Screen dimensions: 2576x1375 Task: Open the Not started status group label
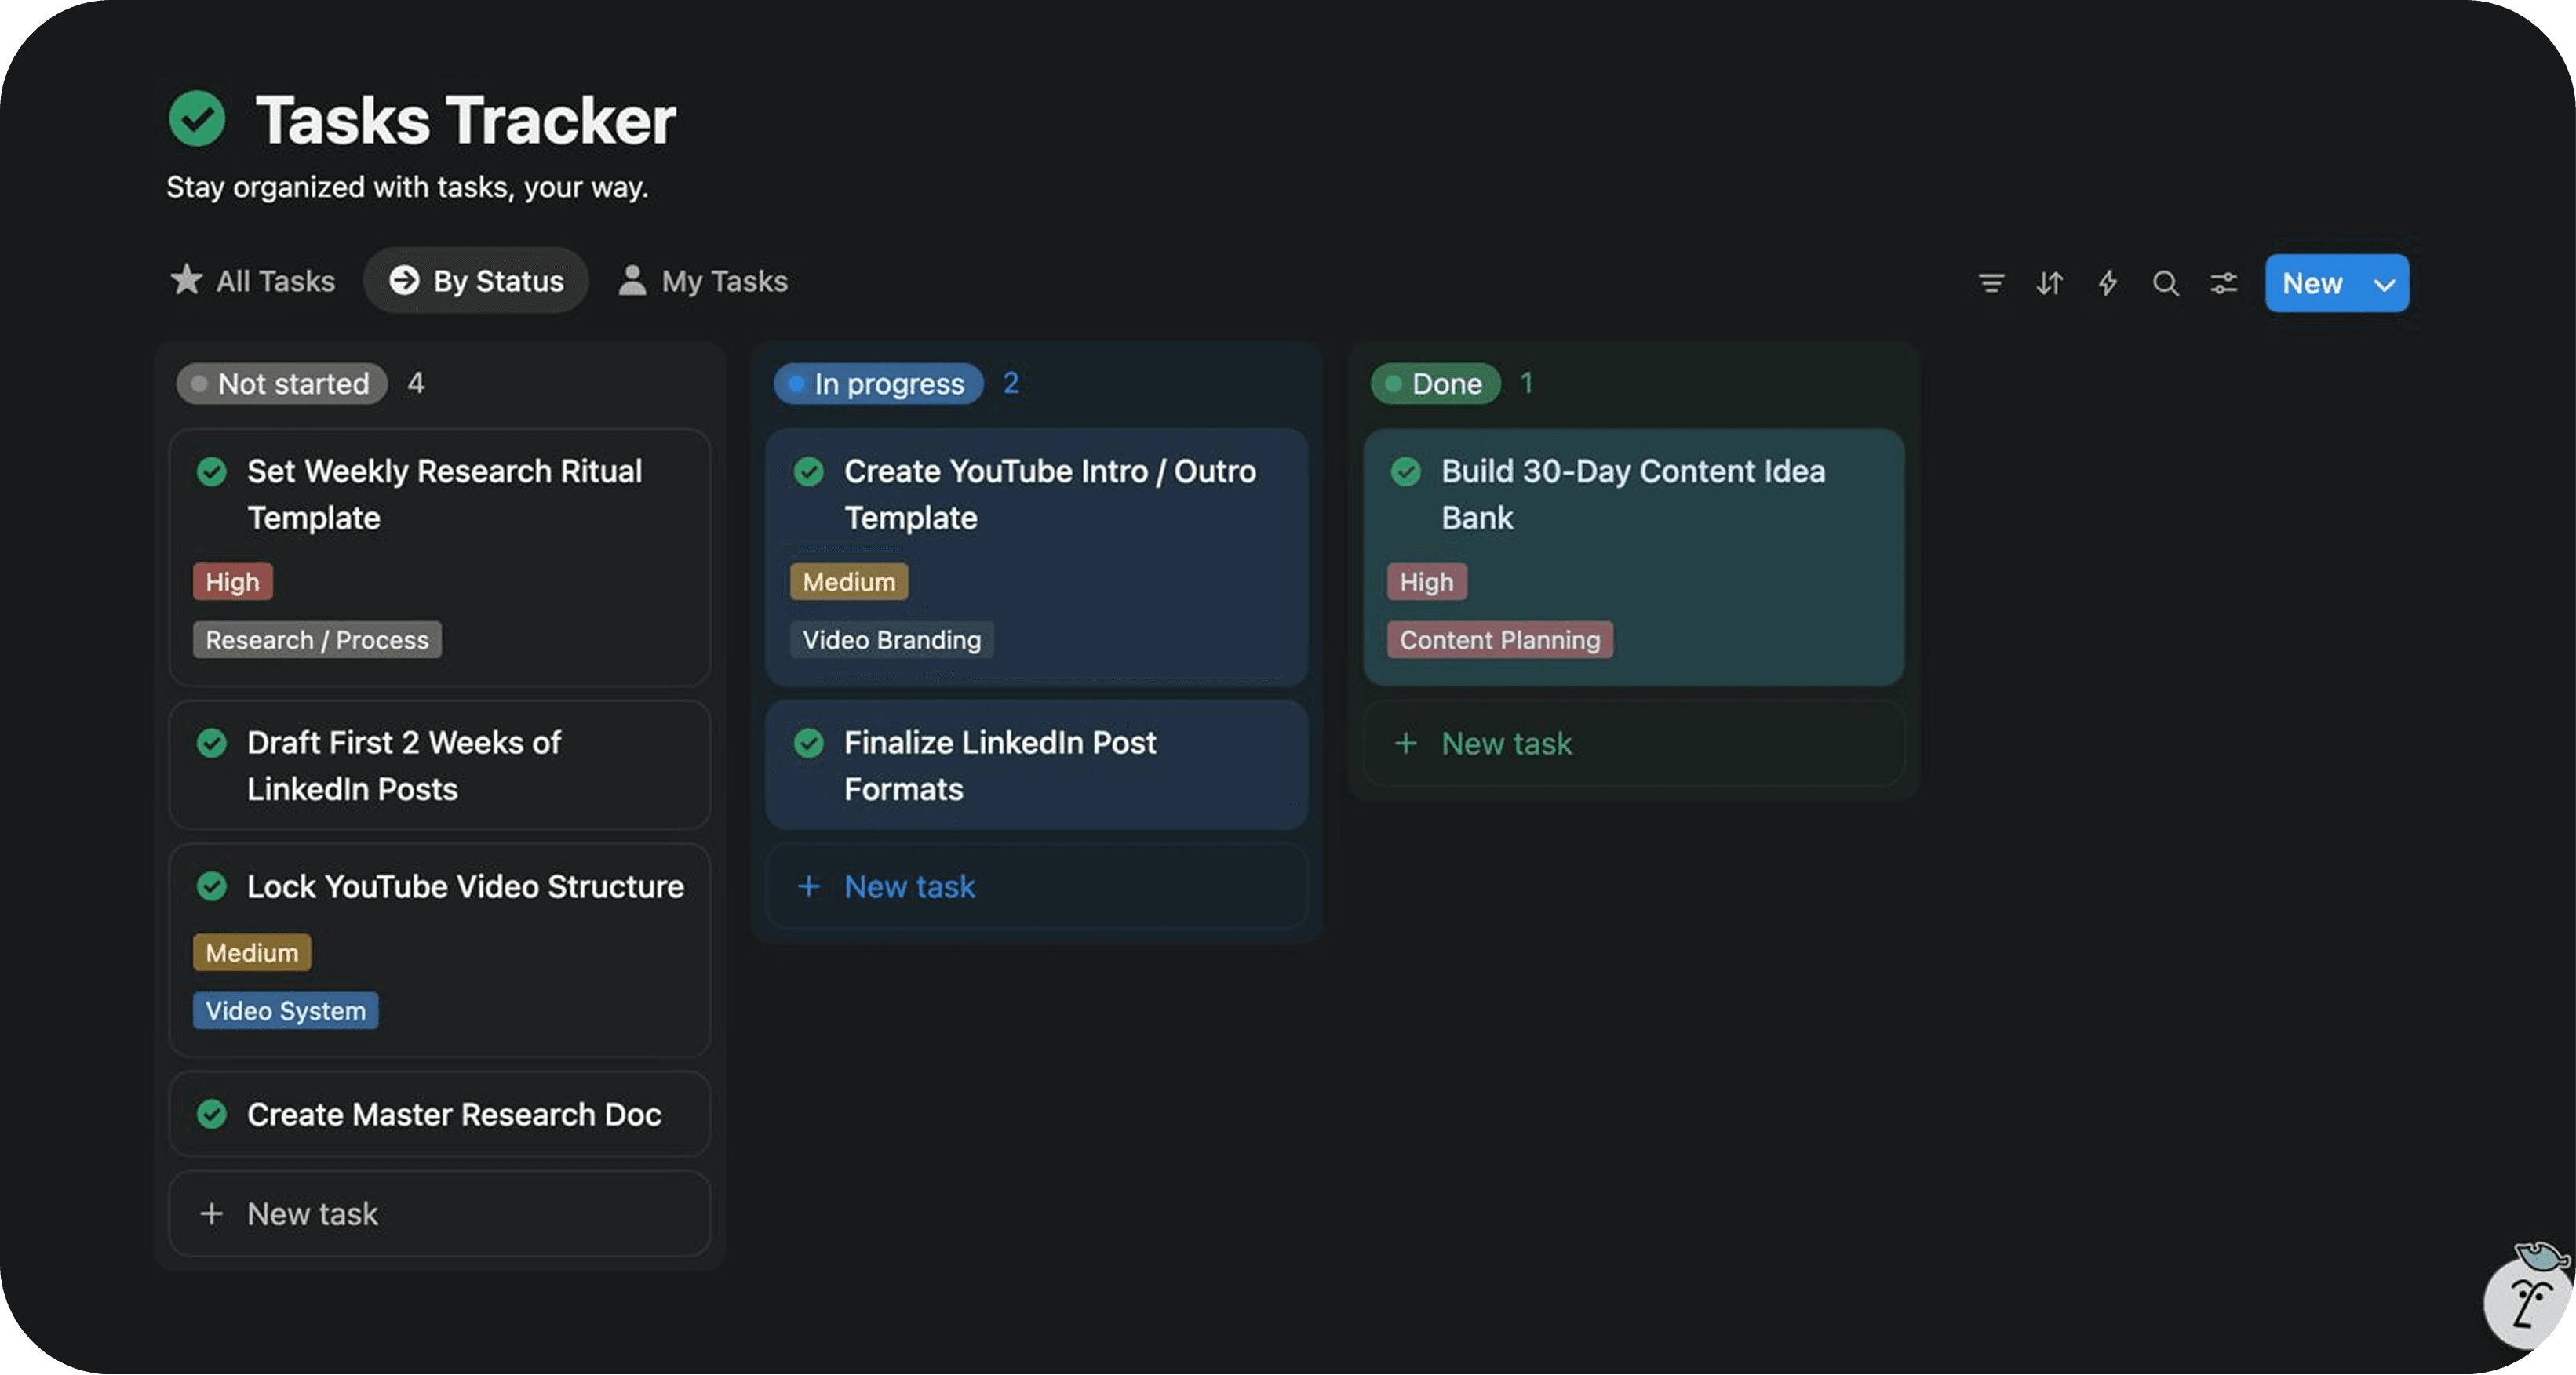[282, 384]
